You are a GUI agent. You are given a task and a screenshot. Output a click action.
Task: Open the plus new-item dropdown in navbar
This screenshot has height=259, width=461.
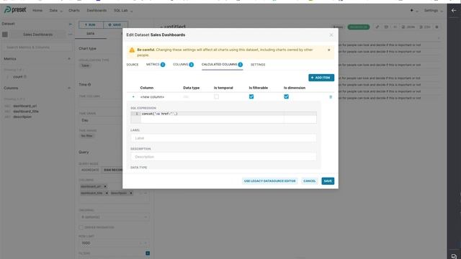413,10
